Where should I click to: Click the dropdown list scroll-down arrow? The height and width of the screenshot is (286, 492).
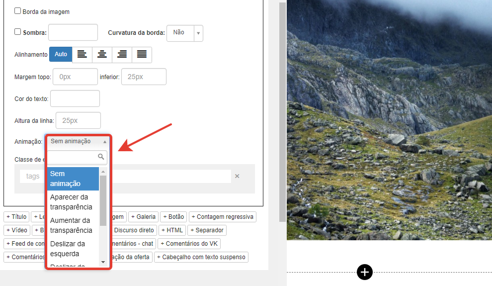click(103, 262)
